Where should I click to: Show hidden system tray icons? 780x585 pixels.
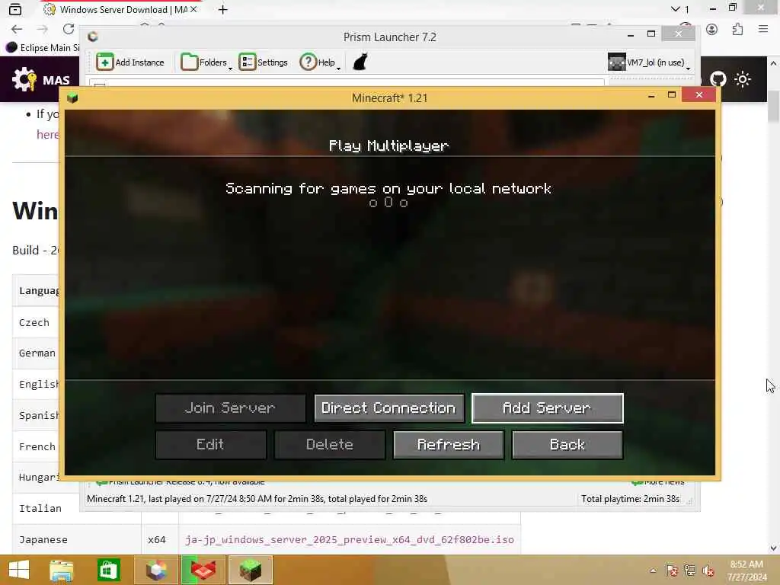click(653, 571)
